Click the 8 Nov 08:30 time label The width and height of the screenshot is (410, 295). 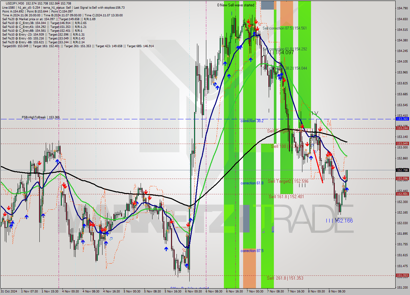pos(336,291)
